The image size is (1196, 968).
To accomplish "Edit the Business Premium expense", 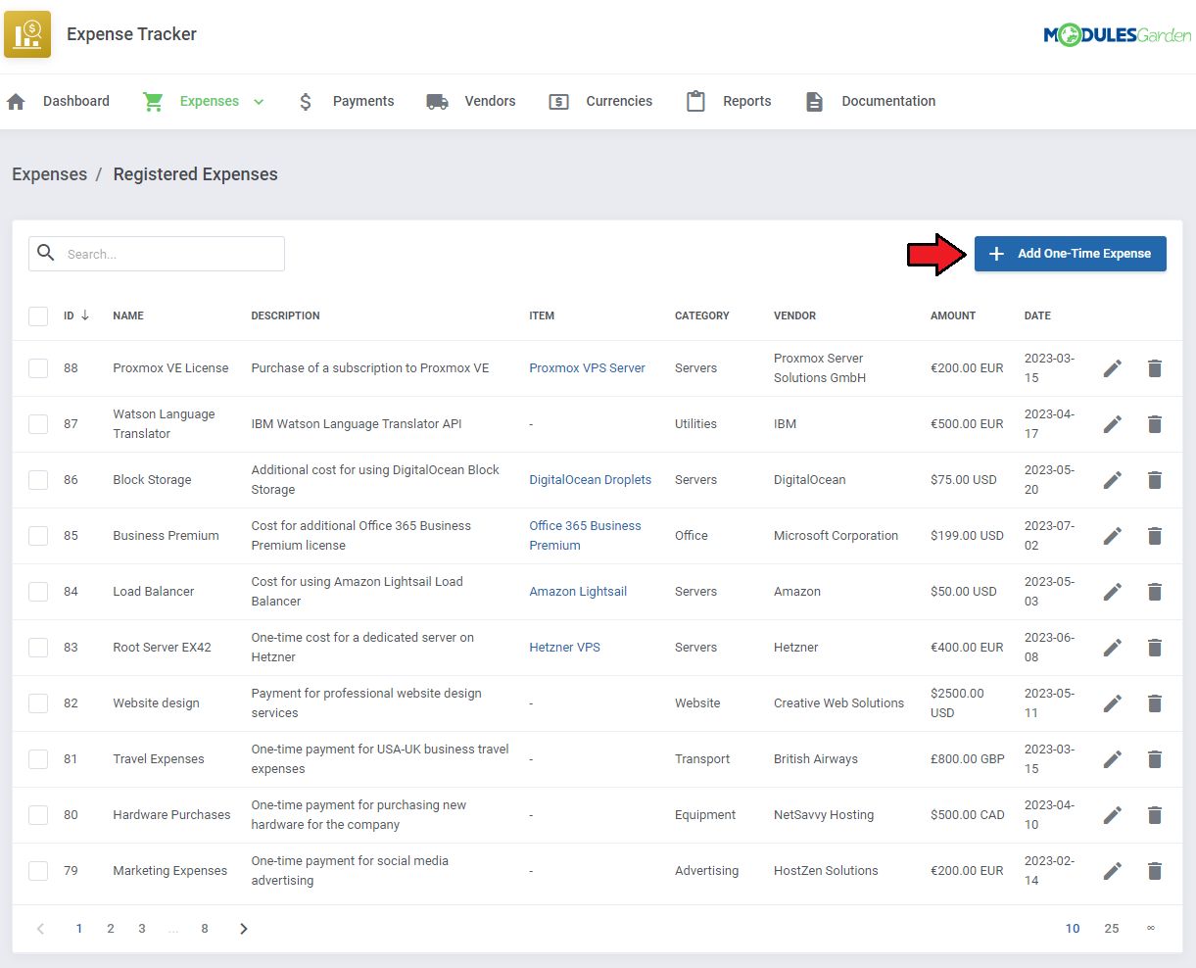I will [1113, 536].
